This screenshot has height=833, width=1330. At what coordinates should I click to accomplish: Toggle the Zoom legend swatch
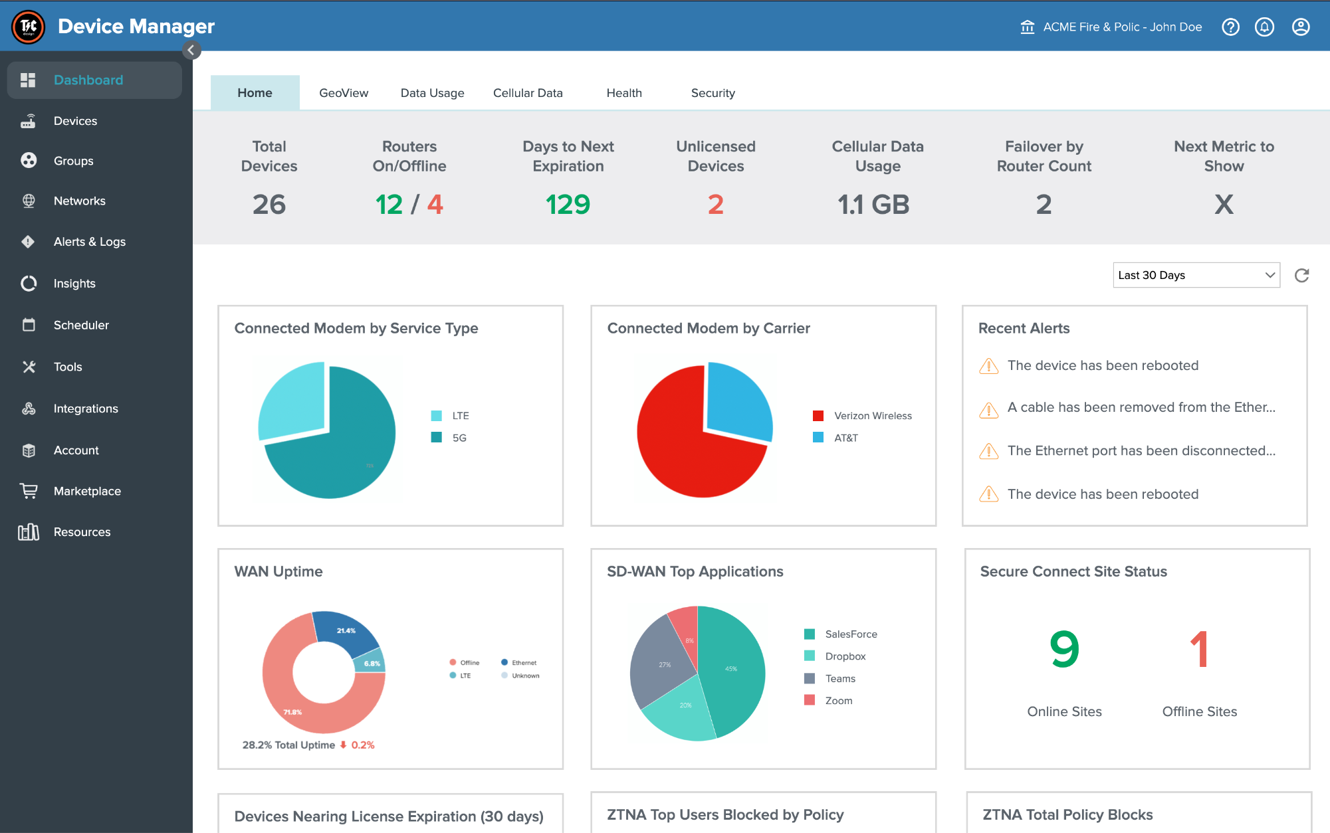pyautogui.click(x=810, y=700)
